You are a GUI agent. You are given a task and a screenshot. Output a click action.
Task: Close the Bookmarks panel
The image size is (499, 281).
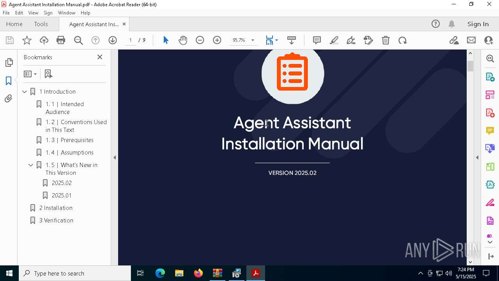100,57
